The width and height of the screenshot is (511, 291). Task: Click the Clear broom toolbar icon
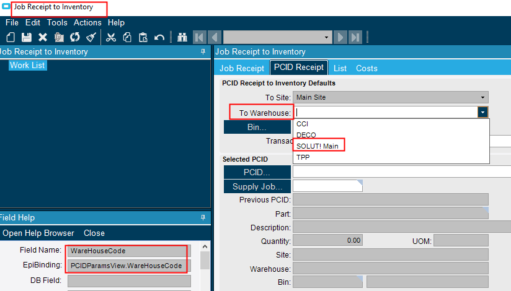click(x=91, y=37)
